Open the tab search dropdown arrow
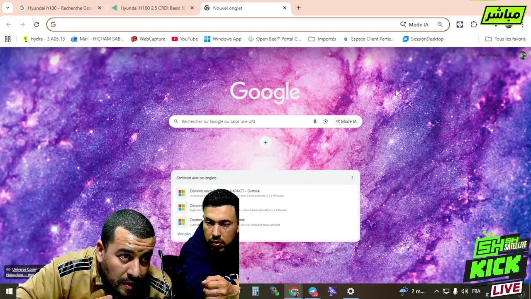 click(x=8, y=8)
